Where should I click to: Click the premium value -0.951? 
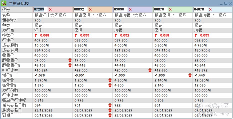80,75
